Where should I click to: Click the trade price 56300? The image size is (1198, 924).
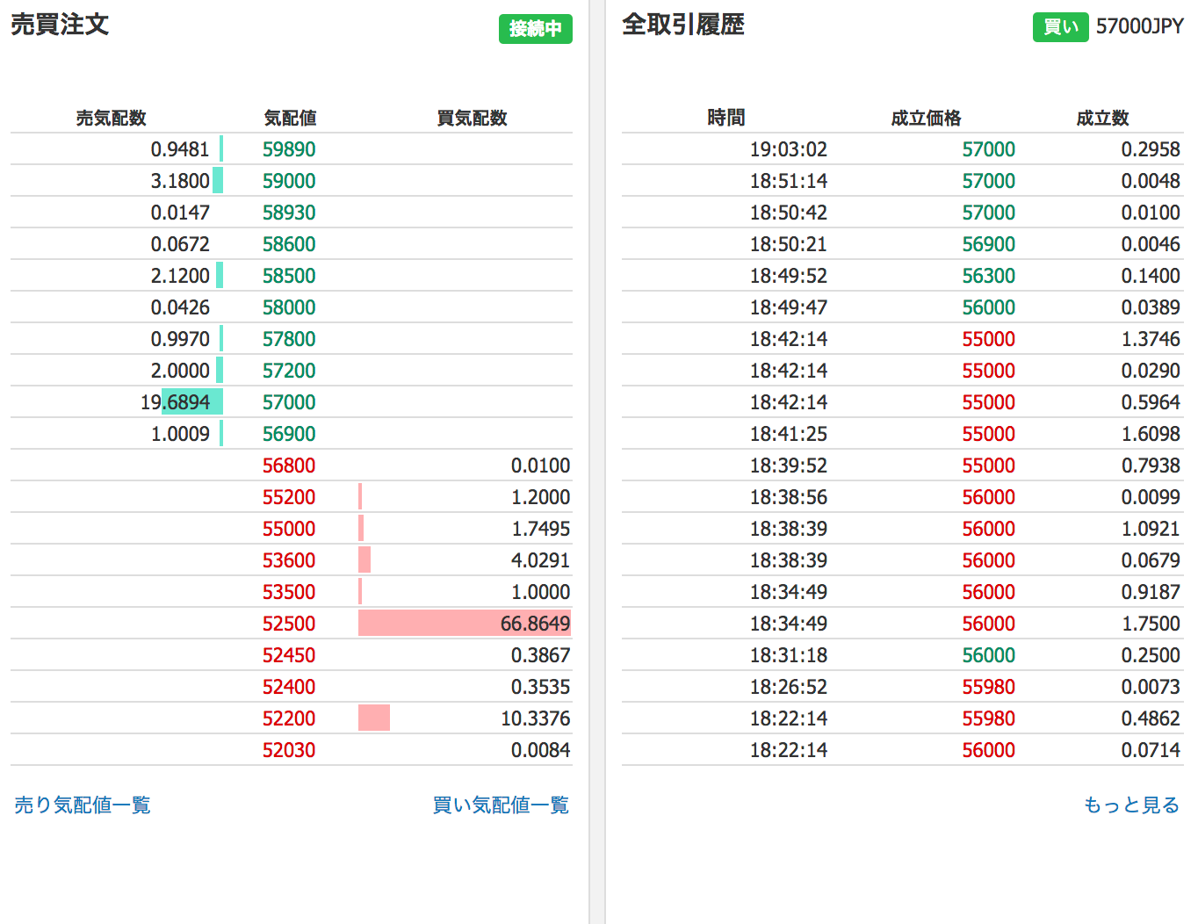pos(989,276)
